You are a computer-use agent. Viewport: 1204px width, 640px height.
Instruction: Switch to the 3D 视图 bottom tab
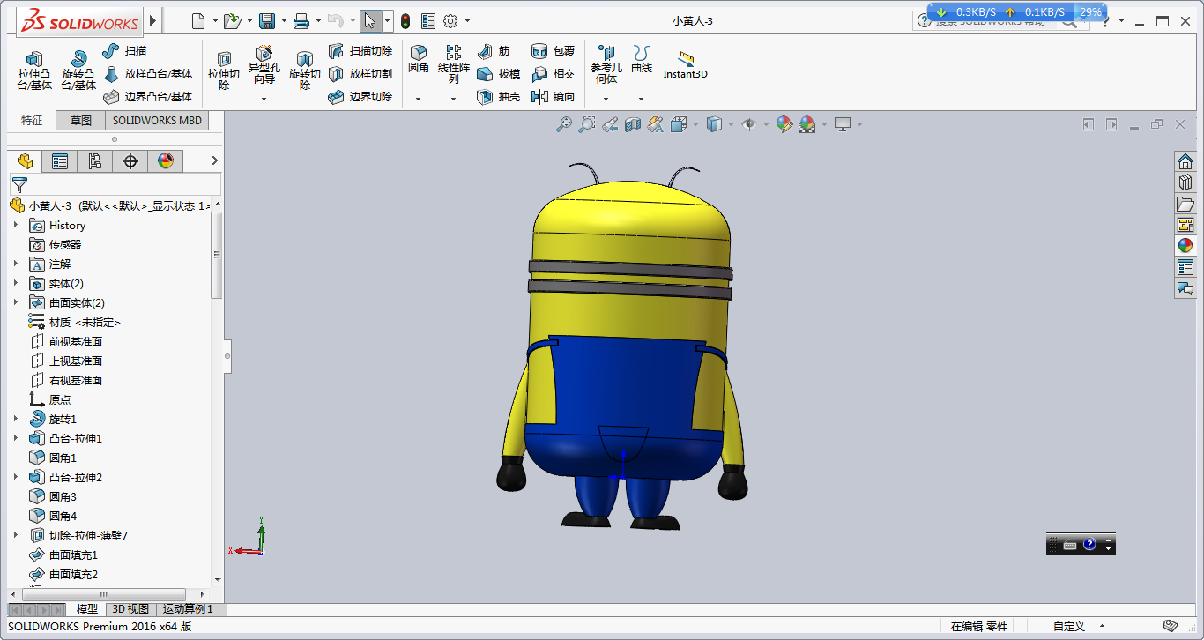tap(130, 609)
